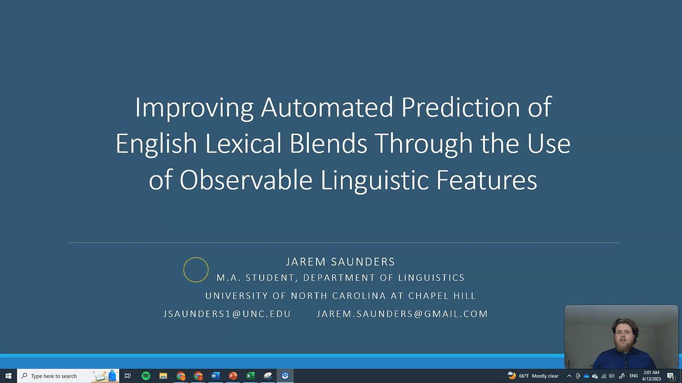This screenshot has width=682, height=383.
Task: Expand the hidden system tray icons chevron
Action: coord(569,376)
